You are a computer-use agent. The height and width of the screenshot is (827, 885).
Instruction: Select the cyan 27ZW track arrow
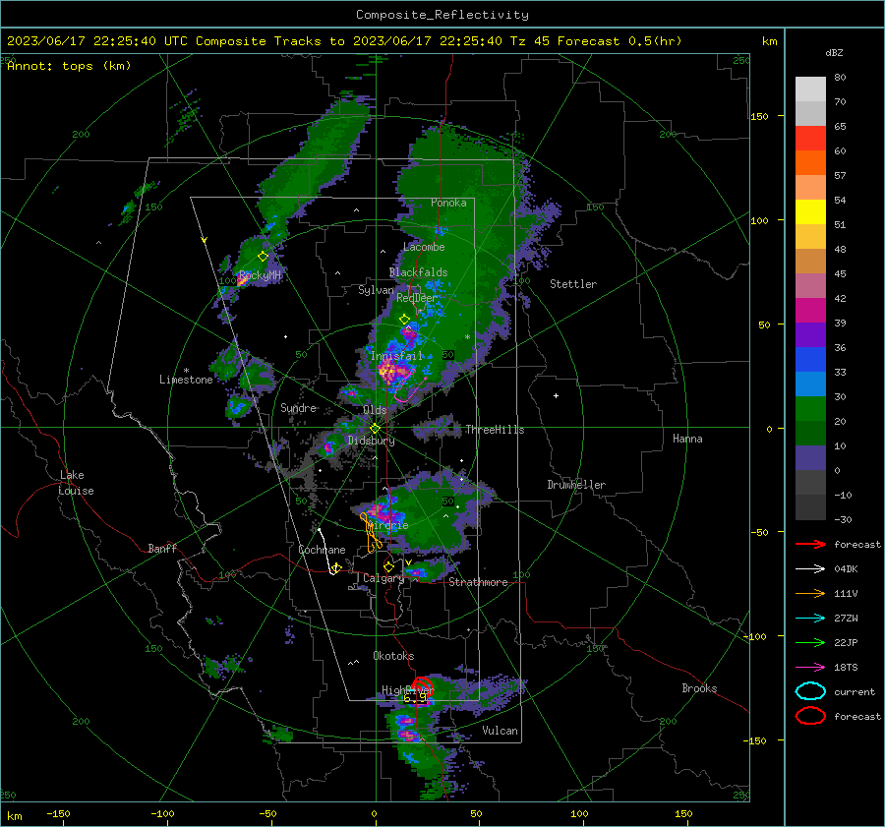[x=810, y=619]
